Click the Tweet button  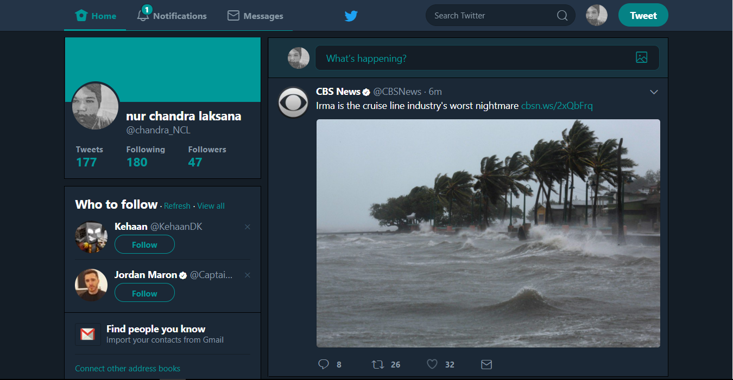[x=643, y=15]
